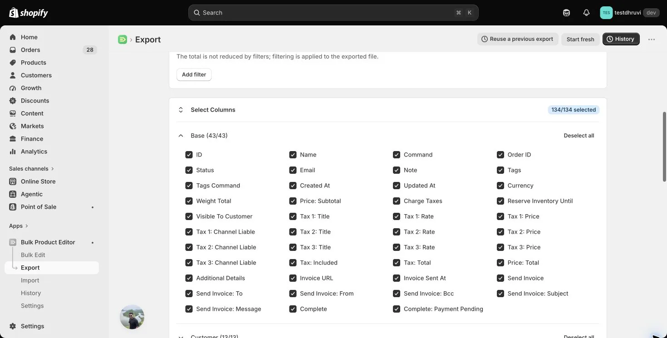Screen dimensions: 667x338
Task: Uncheck the Invoice Sent At checkbox
Action: (397, 278)
